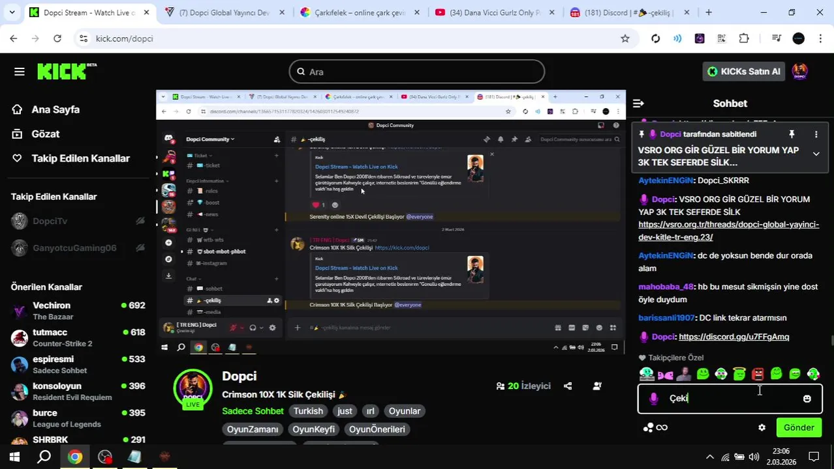Select the OyunKeyfi tag
The width and height of the screenshot is (834, 469).
[313, 429]
